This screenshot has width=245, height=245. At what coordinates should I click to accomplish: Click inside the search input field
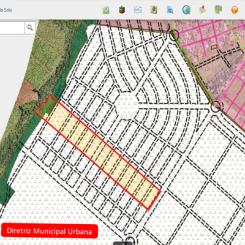(x=12, y=28)
